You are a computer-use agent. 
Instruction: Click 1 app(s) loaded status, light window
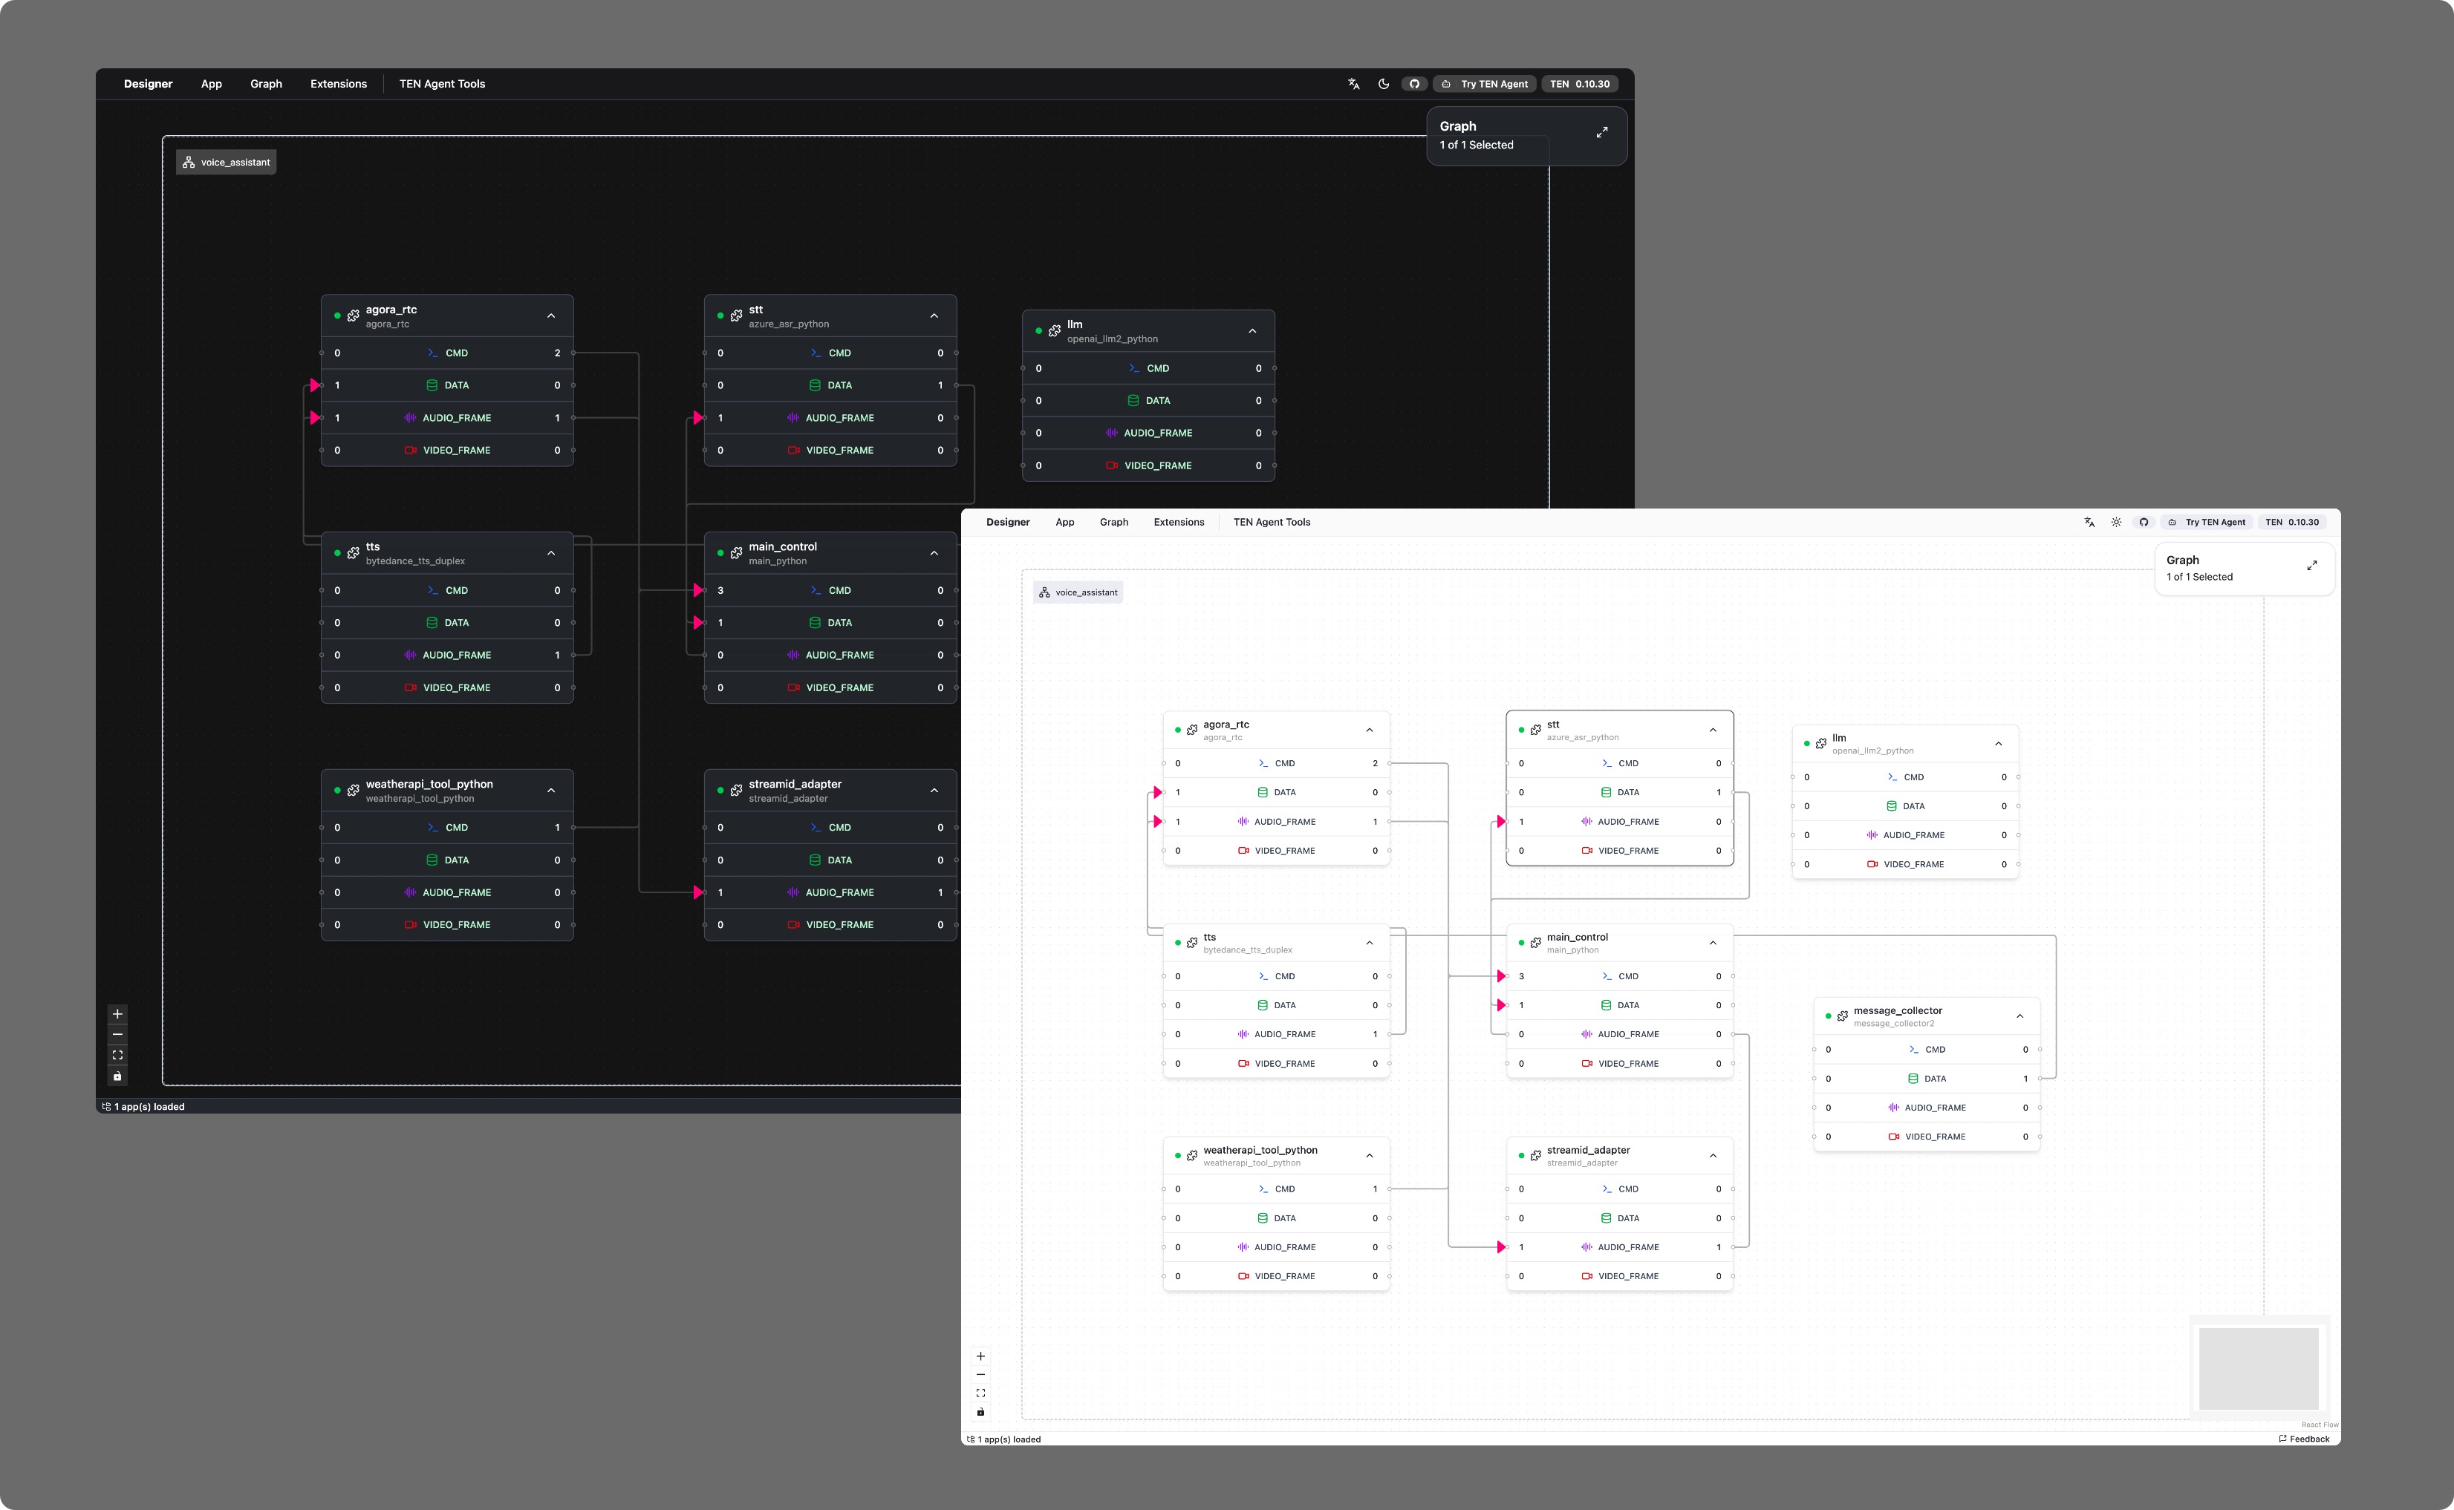pyautogui.click(x=1004, y=1439)
